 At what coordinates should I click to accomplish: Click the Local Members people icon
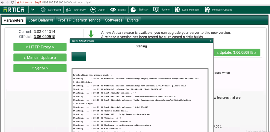[x=177, y=10]
